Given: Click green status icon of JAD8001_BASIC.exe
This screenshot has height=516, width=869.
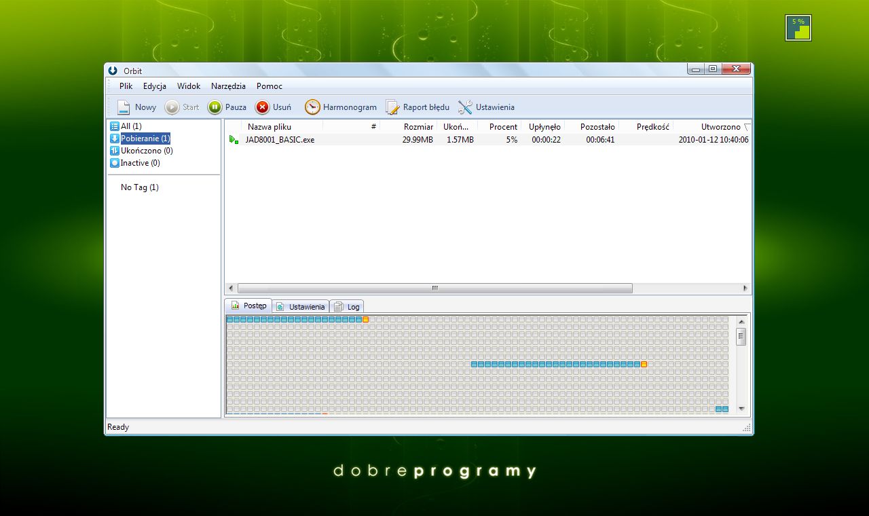Looking at the screenshot, I should point(234,140).
